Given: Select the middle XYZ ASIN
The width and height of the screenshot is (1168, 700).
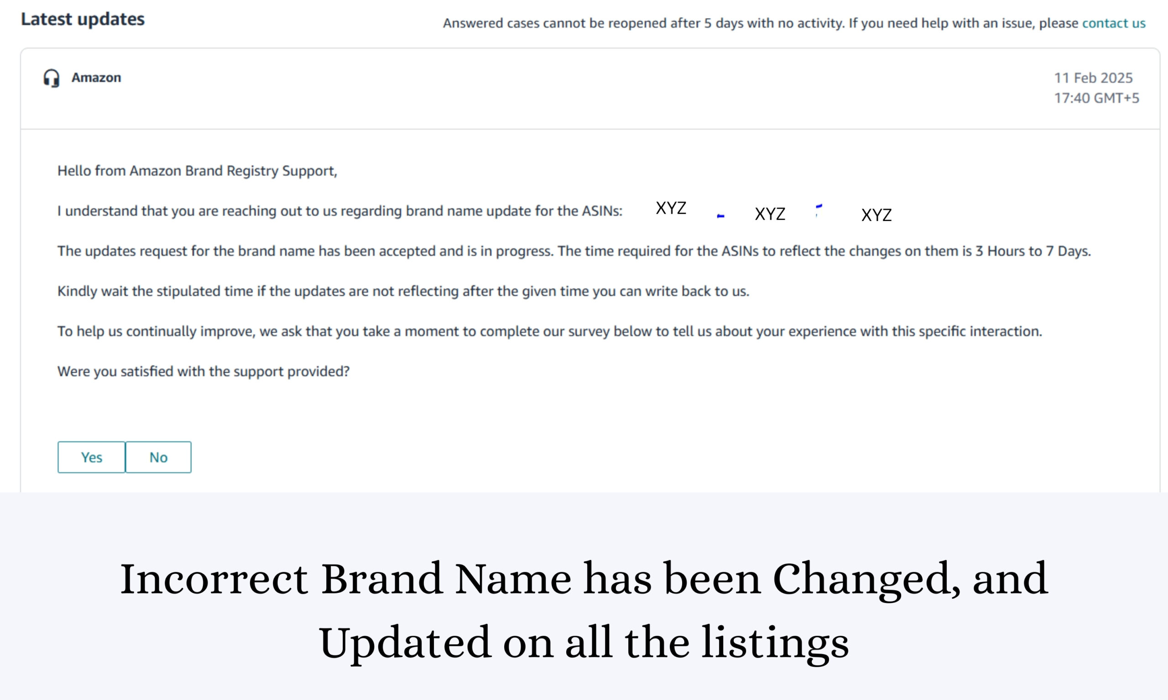Looking at the screenshot, I should pyautogui.click(x=770, y=214).
